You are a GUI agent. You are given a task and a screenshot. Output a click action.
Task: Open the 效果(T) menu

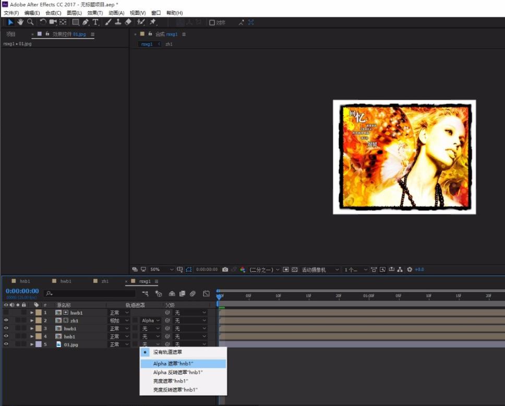pos(95,13)
